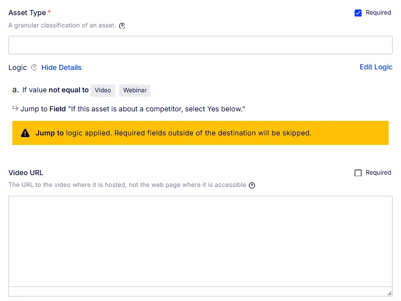Screen dimensions: 401x301
Task: Click inside the Video URL text area
Action: coord(200,241)
